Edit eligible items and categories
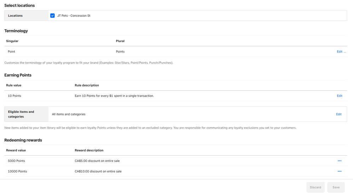The image size is (353, 193). (339, 114)
